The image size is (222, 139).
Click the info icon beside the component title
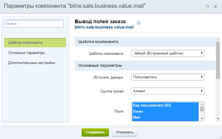point(139,22)
